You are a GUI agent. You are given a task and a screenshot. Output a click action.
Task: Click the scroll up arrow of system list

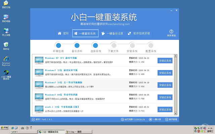coord(176,56)
